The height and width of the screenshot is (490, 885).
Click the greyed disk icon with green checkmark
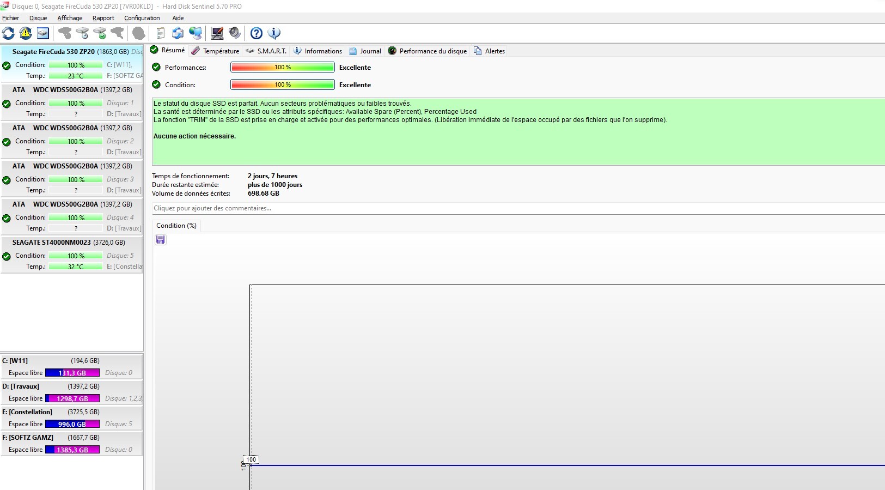click(100, 33)
